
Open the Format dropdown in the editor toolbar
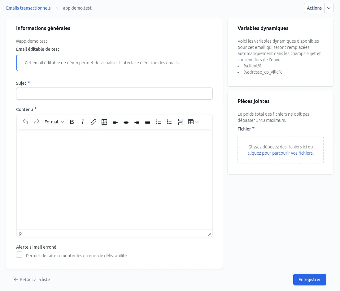(54, 122)
